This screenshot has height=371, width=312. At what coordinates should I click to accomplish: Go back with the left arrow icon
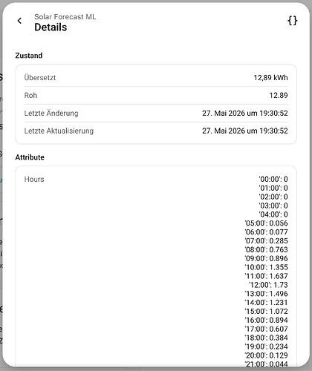tap(19, 21)
